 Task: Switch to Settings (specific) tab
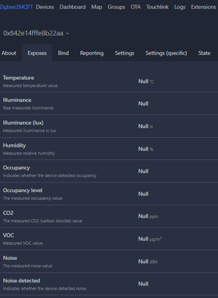[166, 53]
